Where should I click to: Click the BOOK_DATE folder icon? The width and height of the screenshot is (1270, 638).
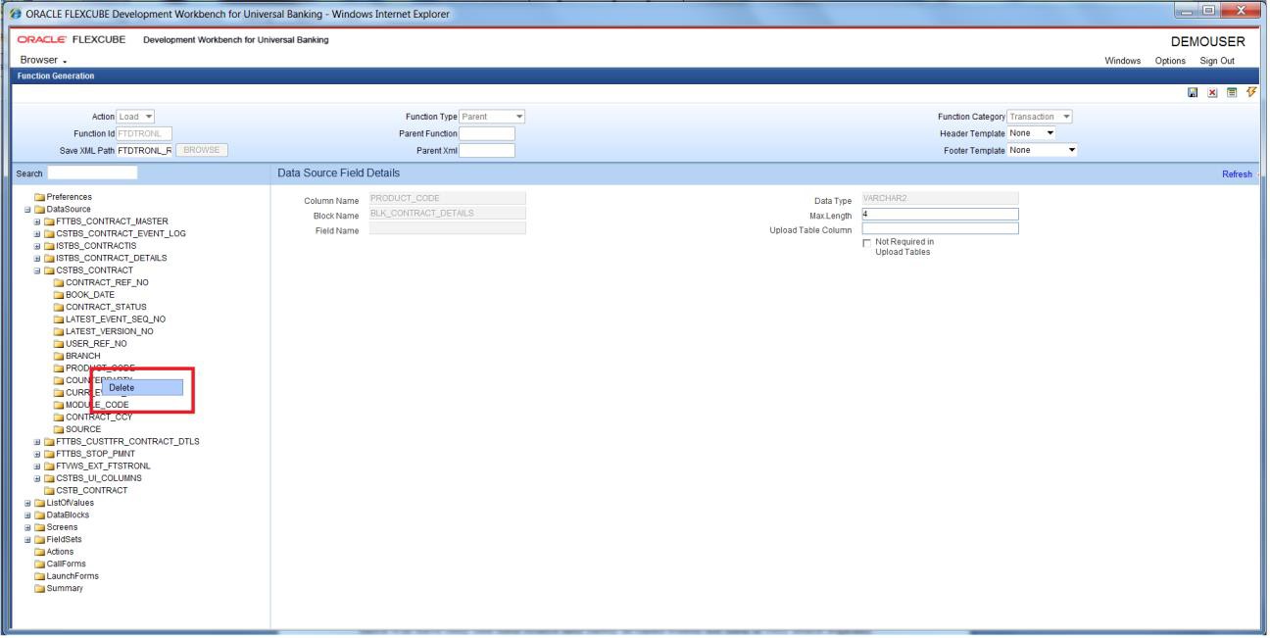(58, 294)
